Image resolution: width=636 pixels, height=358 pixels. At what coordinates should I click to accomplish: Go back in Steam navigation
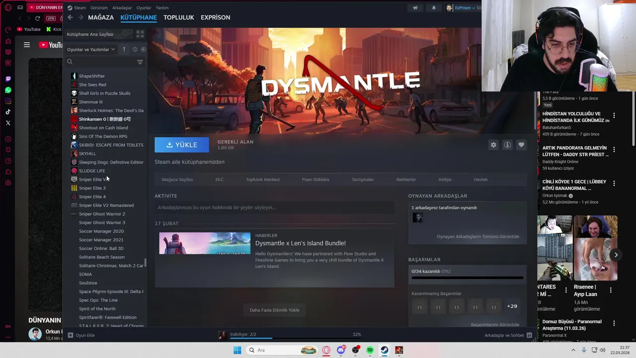click(70, 17)
